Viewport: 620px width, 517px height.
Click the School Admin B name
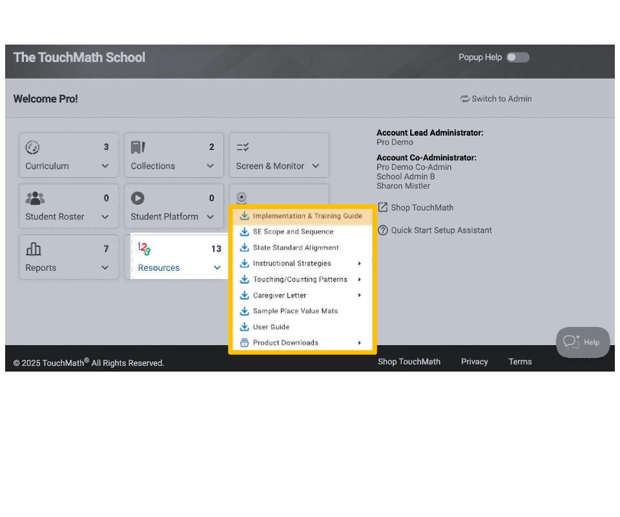tap(406, 176)
